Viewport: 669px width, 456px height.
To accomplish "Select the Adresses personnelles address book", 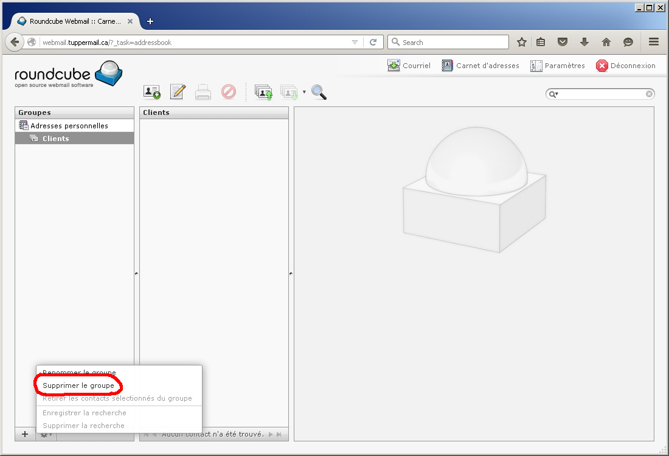I will click(69, 126).
